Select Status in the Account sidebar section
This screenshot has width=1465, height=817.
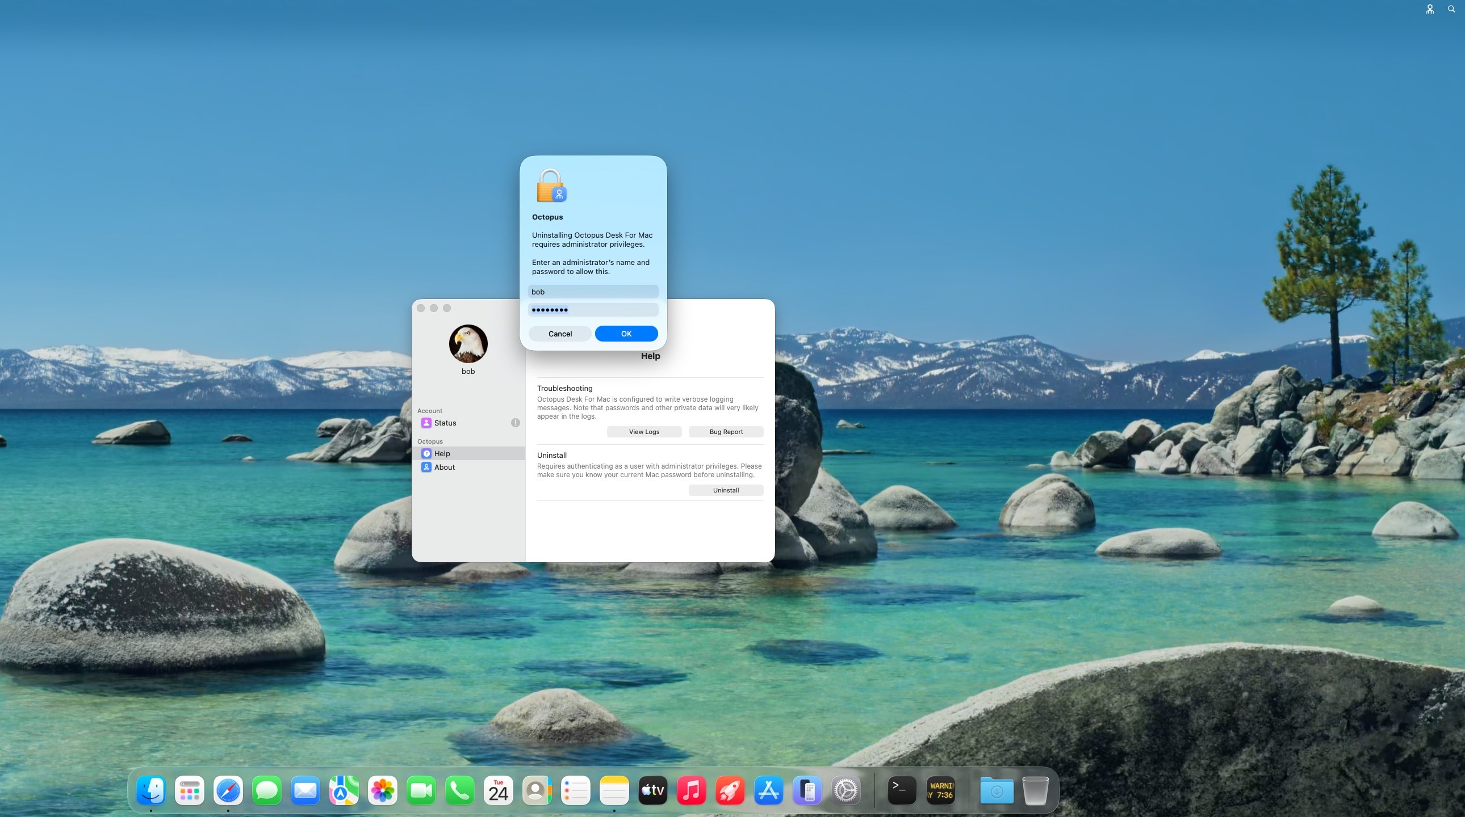(x=468, y=423)
